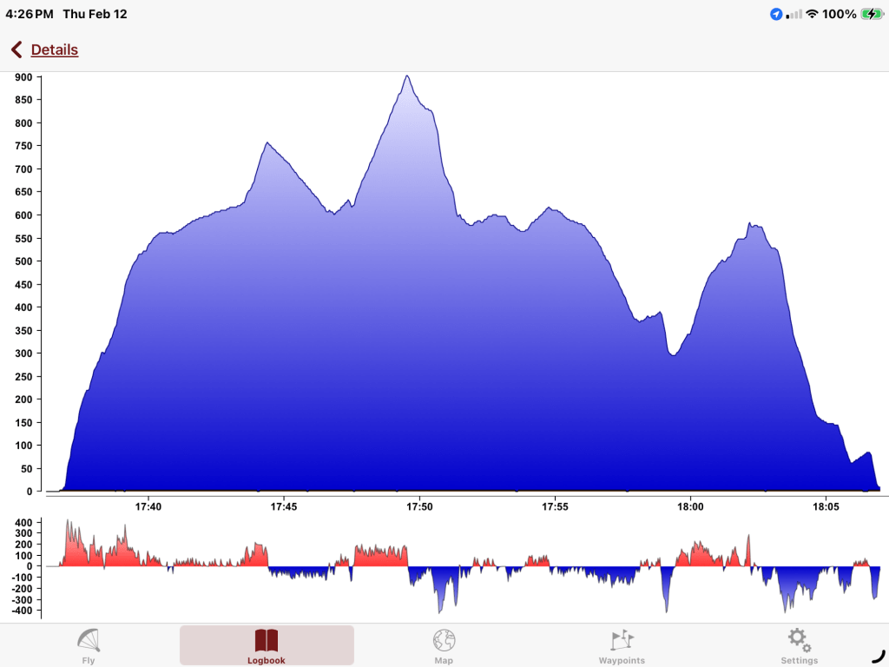Open the Fly tab paraglider icon

pyautogui.click(x=89, y=641)
